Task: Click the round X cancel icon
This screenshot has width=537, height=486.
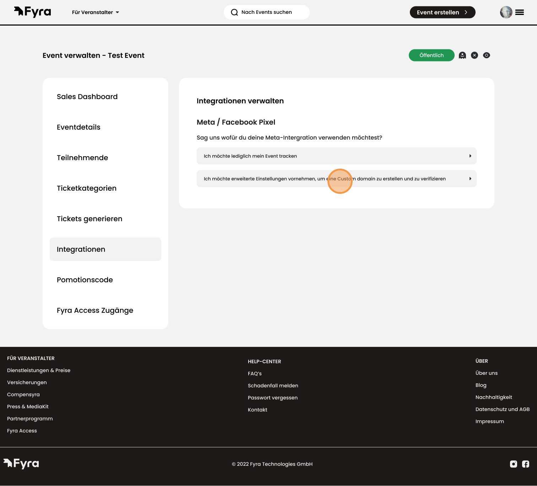Action: pos(474,55)
